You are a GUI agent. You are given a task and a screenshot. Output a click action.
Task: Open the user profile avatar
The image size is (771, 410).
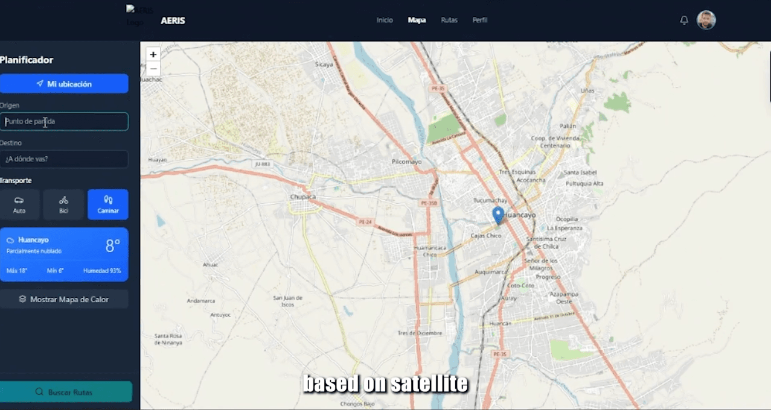[x=706, y=20]
